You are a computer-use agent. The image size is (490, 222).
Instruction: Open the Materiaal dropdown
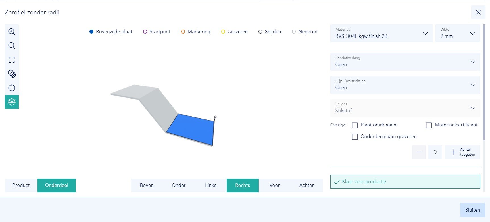(381, 34)
